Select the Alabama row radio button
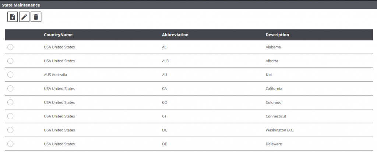Image resolution: width=377 pixels, height=152 pixels. tap(10, 47)
